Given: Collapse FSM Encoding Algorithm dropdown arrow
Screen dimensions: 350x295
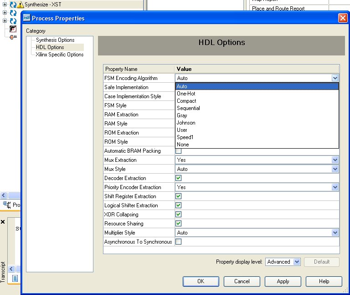Looking at the screenshot, I should [335, 78].
